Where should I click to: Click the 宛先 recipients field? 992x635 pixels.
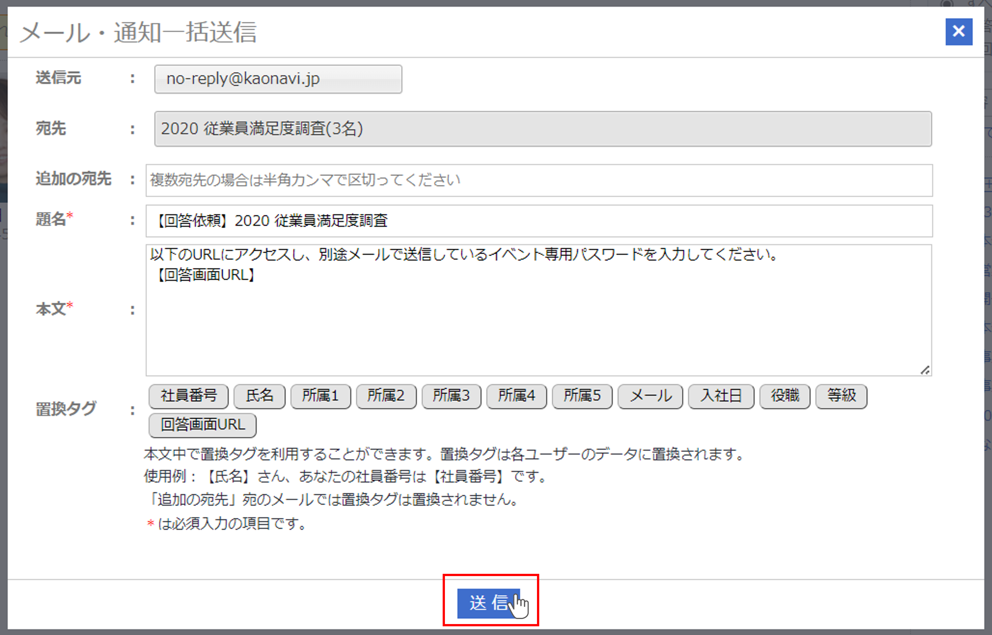[x=542, y=129]
